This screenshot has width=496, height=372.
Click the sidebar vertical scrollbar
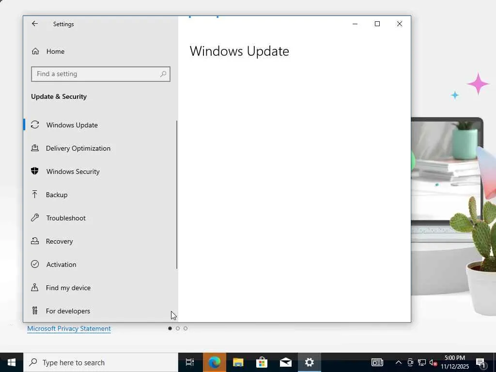(x=176, y=195)
